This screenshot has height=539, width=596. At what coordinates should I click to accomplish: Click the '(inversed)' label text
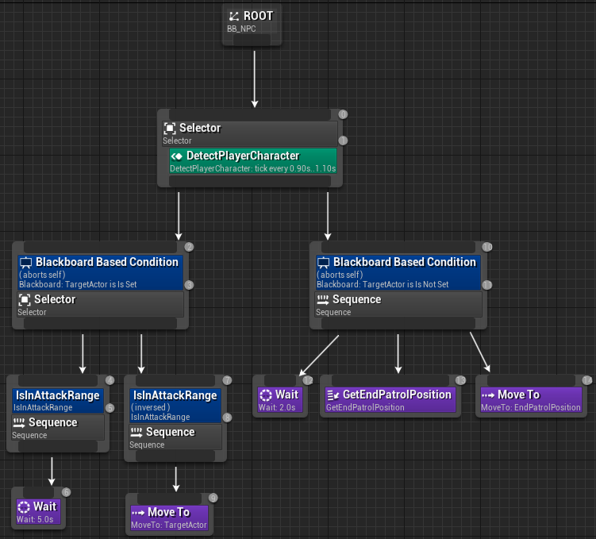[151, 407]
